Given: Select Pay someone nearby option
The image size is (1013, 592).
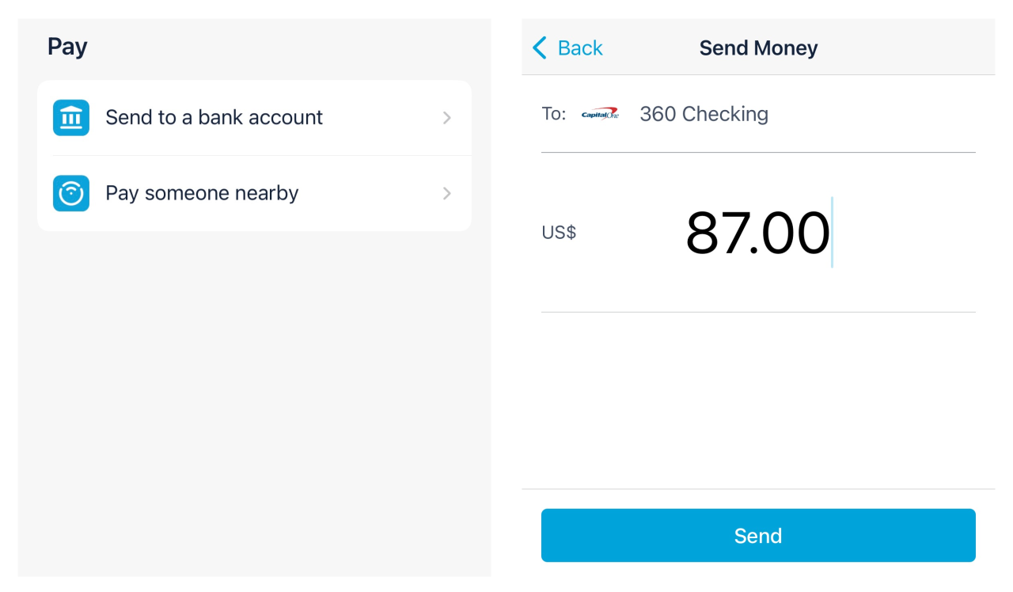Looking at the screenshot, I should coord(254,193).
